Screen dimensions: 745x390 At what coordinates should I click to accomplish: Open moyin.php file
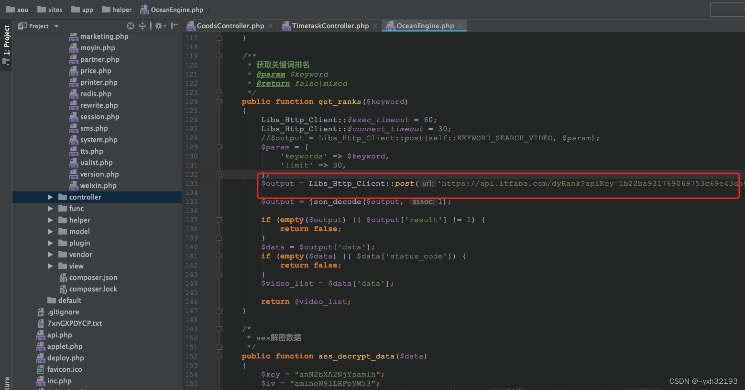coord(92,48)
